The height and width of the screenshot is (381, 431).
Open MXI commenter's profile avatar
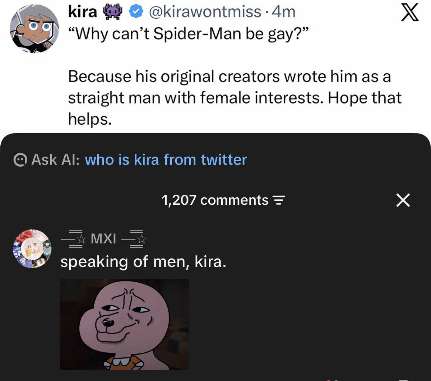(x=32, y=249)
